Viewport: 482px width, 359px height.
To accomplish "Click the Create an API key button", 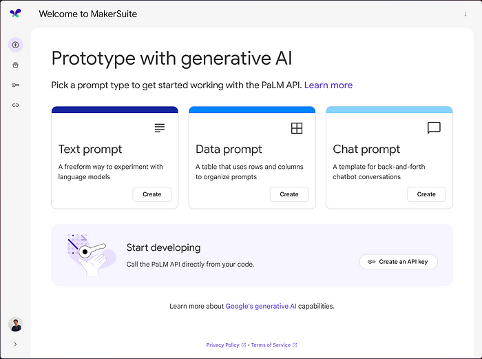I will tap(399, 262).
